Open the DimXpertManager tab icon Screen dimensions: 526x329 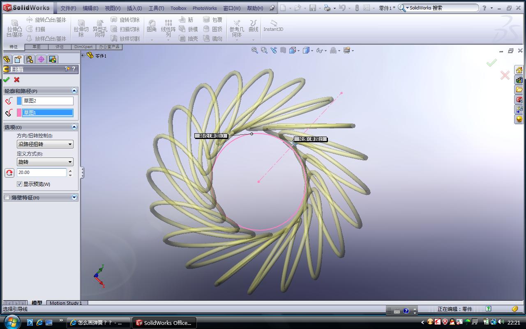pyautogui.click(x=41, y=59)
